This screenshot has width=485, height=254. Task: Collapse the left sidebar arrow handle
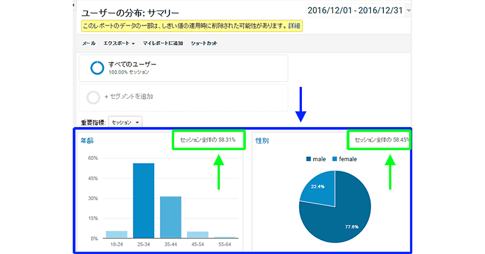point(73,5)
